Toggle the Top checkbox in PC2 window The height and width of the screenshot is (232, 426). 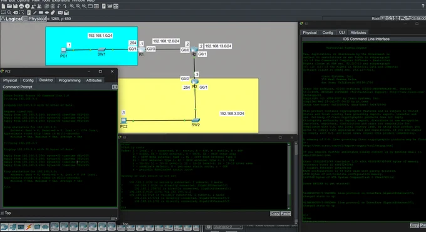(x=2, y=213)
